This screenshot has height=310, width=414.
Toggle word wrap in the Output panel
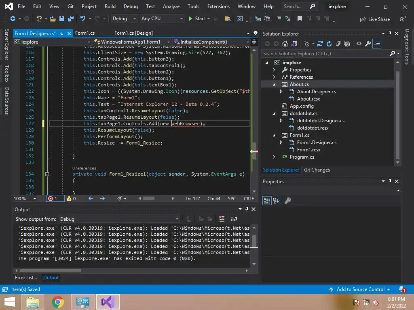234,219
